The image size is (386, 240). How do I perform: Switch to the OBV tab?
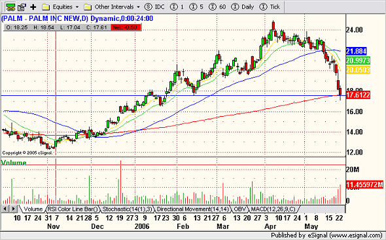pyautogui.click(x=239, y=209)
